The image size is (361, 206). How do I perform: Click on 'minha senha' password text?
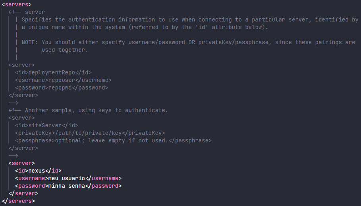pos(67,186)
